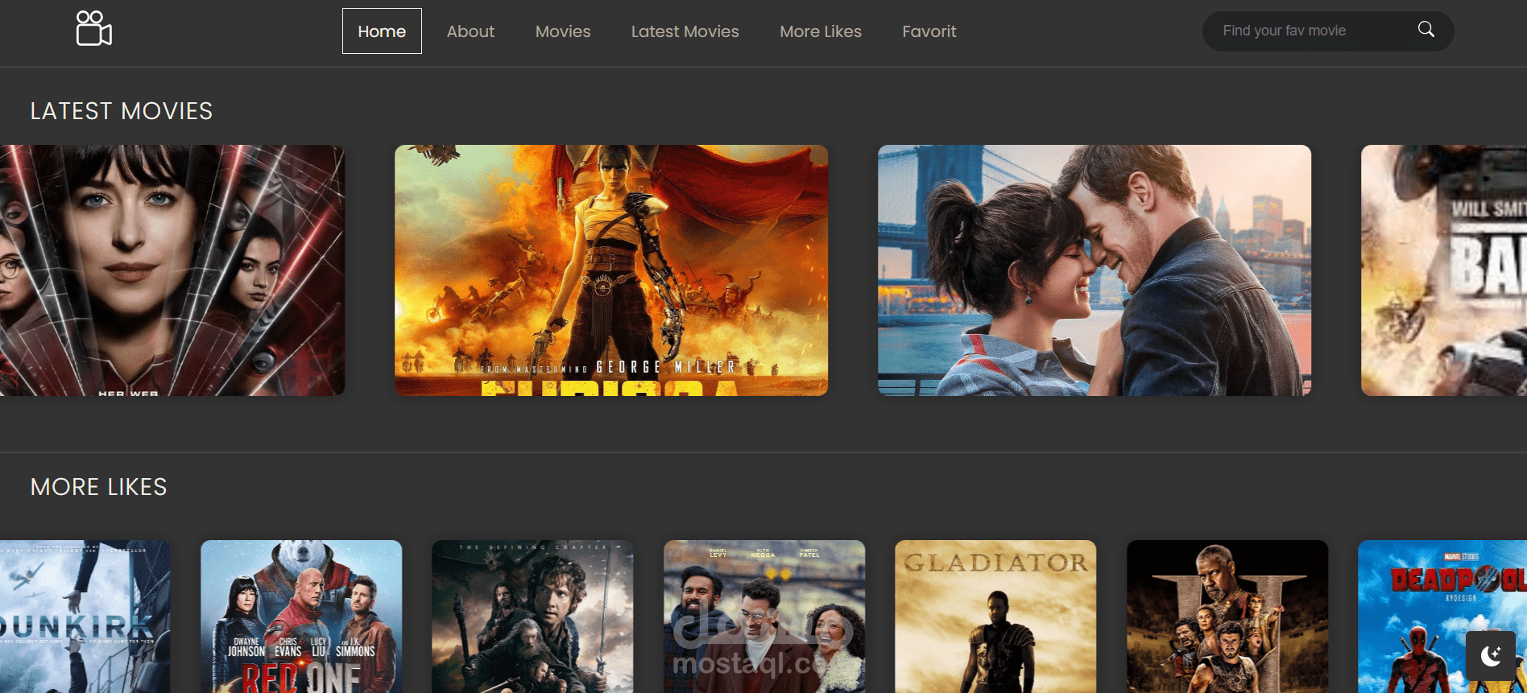This screenshot has width=1527, height=693.
Task: Open the romantic couple bridge poster
Action: [x=1095, y=270]
